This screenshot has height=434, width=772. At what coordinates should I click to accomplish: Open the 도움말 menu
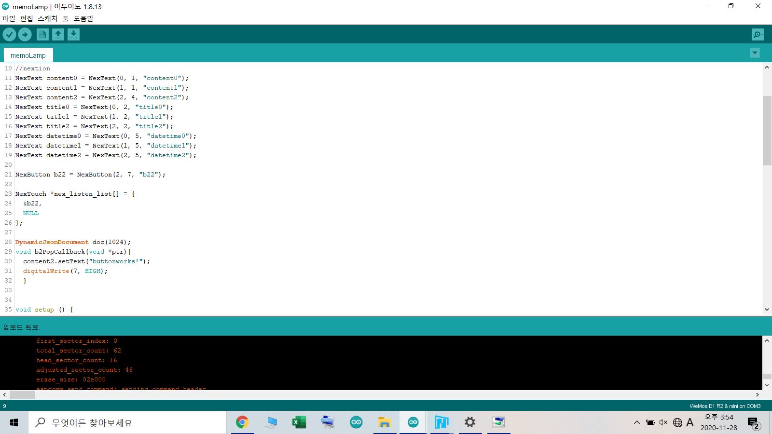83,18
